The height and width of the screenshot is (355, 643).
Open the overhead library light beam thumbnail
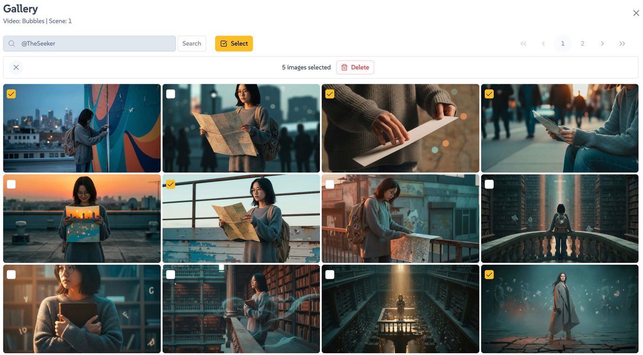click(401, 309)
